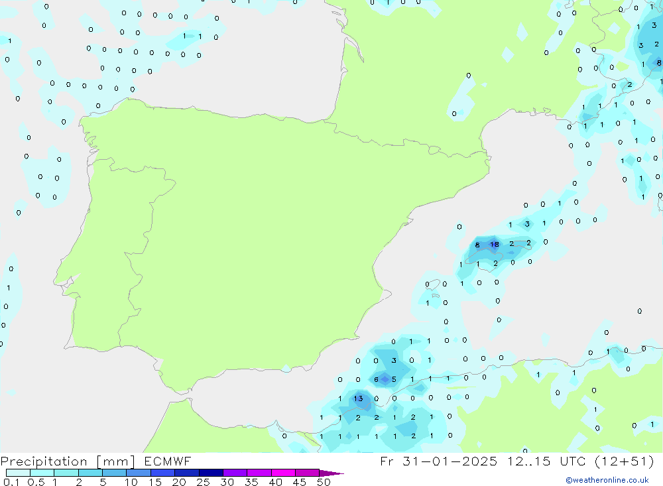Select the 2–5 mm legend color box
This screenshot has height=486, width=663.
pyautogui.click(x=90, y=473)
